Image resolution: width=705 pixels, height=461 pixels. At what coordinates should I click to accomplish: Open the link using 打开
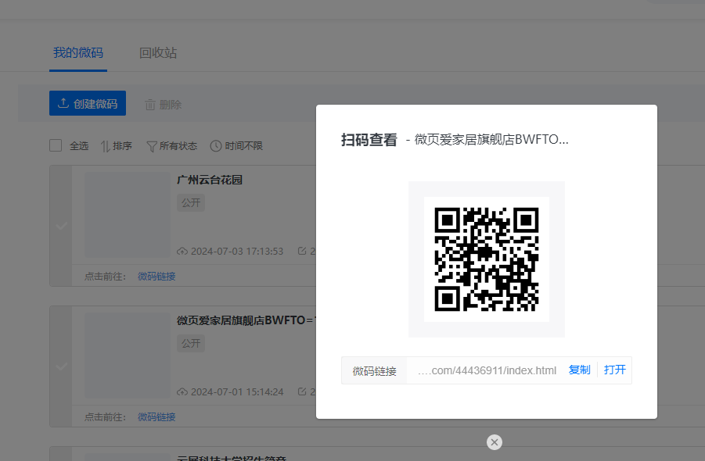(615, 370)
